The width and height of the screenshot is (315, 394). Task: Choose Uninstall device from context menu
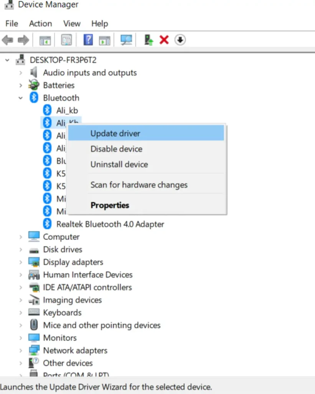[119, 164]
